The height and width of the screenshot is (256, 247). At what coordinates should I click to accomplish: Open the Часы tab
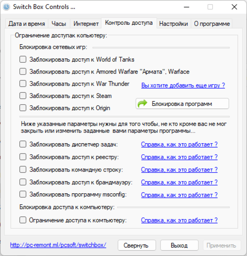click(59, 24)
